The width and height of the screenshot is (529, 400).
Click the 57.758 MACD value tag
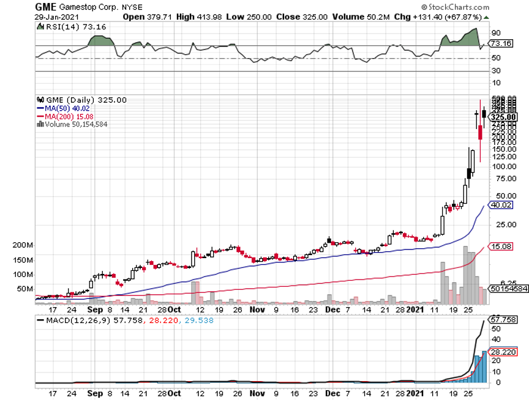tap(505, 320)
